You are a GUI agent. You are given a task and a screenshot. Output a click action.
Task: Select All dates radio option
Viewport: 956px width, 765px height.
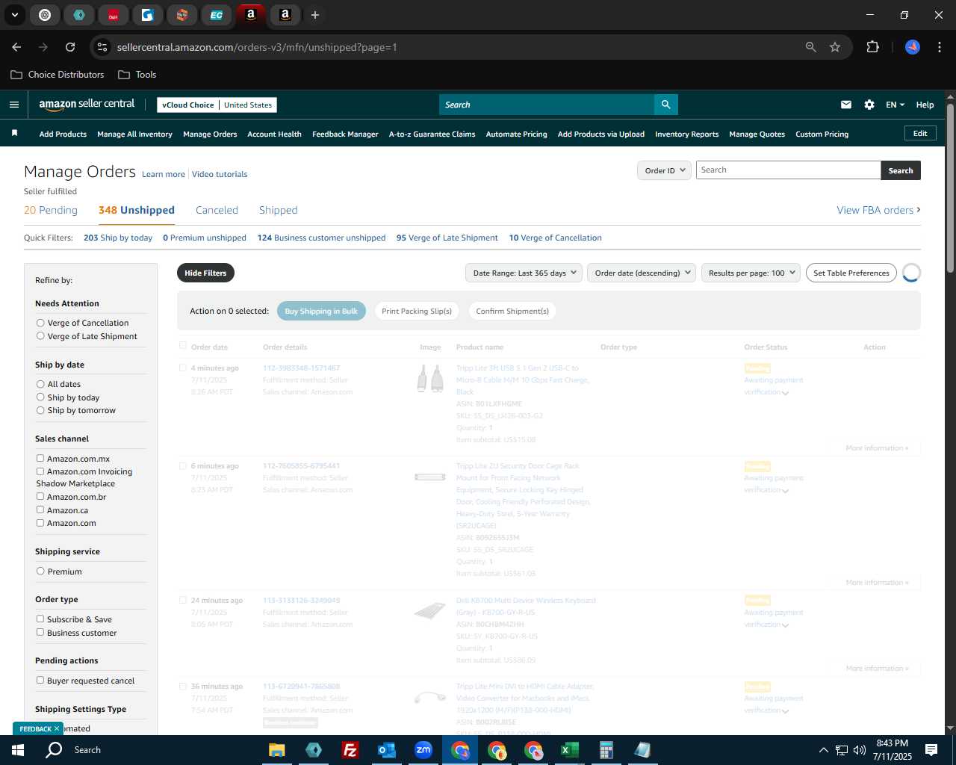pos(40,384)
